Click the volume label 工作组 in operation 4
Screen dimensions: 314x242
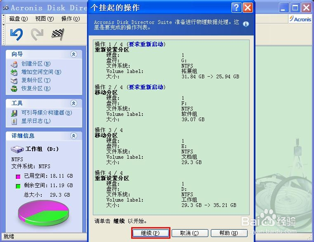pos(189,200)
